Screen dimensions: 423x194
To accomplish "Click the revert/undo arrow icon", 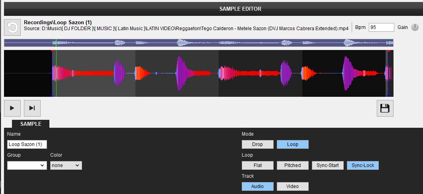I will [12, 27].
